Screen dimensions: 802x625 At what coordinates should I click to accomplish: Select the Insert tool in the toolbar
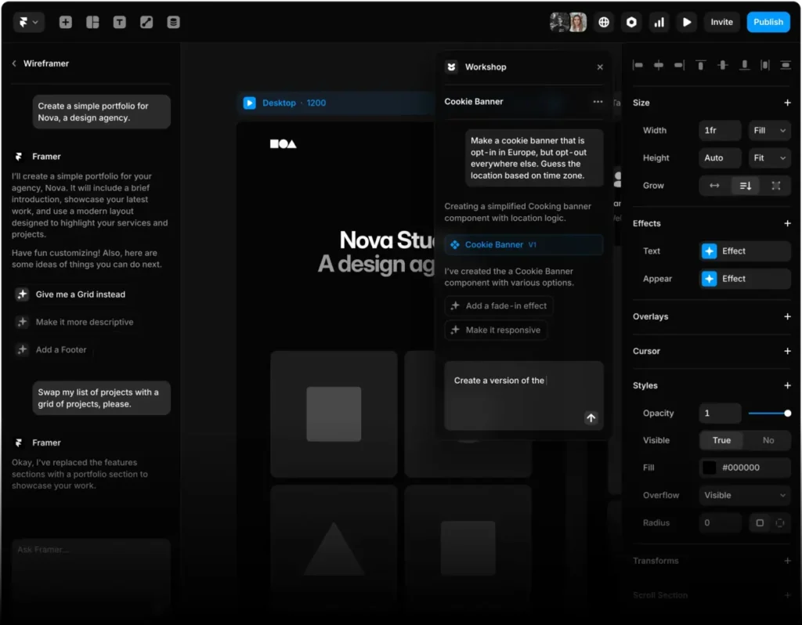point(66,22)
